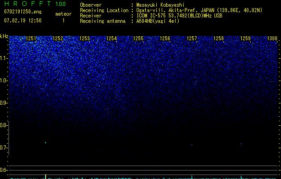Screen dimensions: 281x179
Task: Select the observer name Masayuki Kobayashi
Action: click(160, 5)
